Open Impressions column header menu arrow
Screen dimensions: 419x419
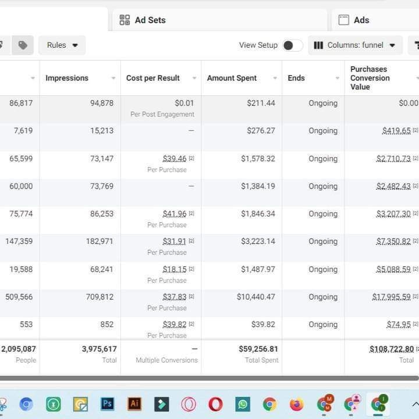tap(113, 79)
